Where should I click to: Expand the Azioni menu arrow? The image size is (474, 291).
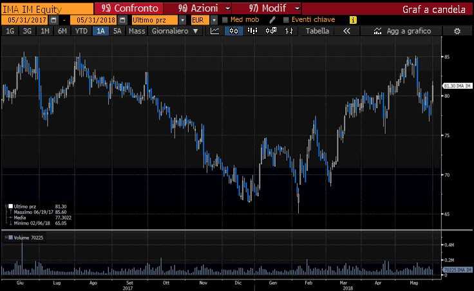pyautogui.click(x=228, y=8)
